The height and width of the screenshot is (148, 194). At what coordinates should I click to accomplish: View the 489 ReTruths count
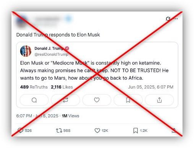tap(34, 87)
